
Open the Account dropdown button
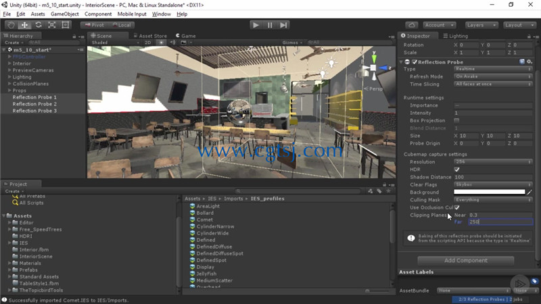pos(439,25)
